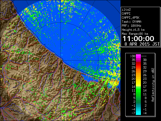This screenshot has width=161, height=121.
Task: Click the "PRF: 1800Hz" entry
Action: click(132, 26)
